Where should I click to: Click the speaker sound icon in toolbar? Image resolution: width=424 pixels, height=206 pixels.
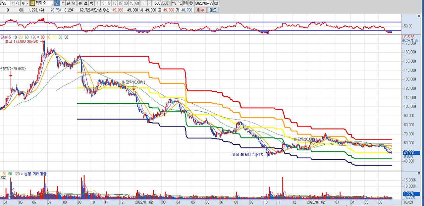(x=23, y=3)
